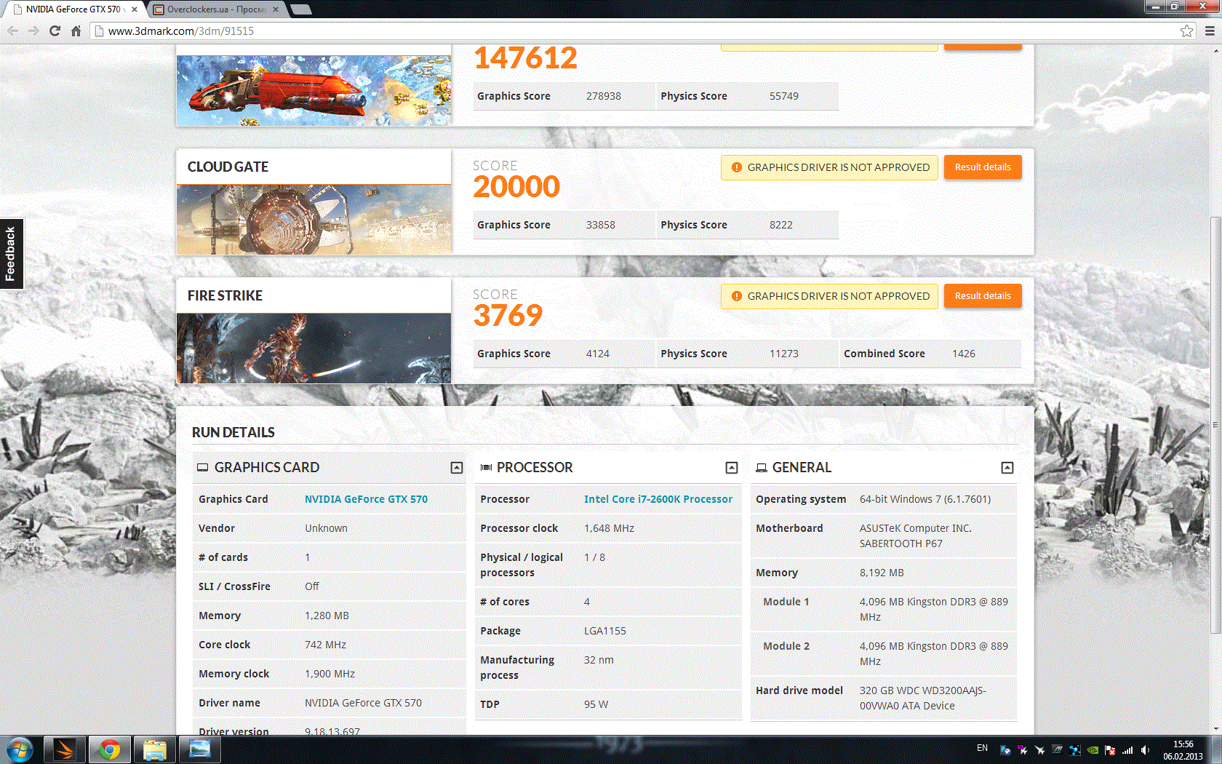Reload the 3DMark page
The width and height of the screenshot is (1222, 764).
pyautogui.click(x=55, y=31)
